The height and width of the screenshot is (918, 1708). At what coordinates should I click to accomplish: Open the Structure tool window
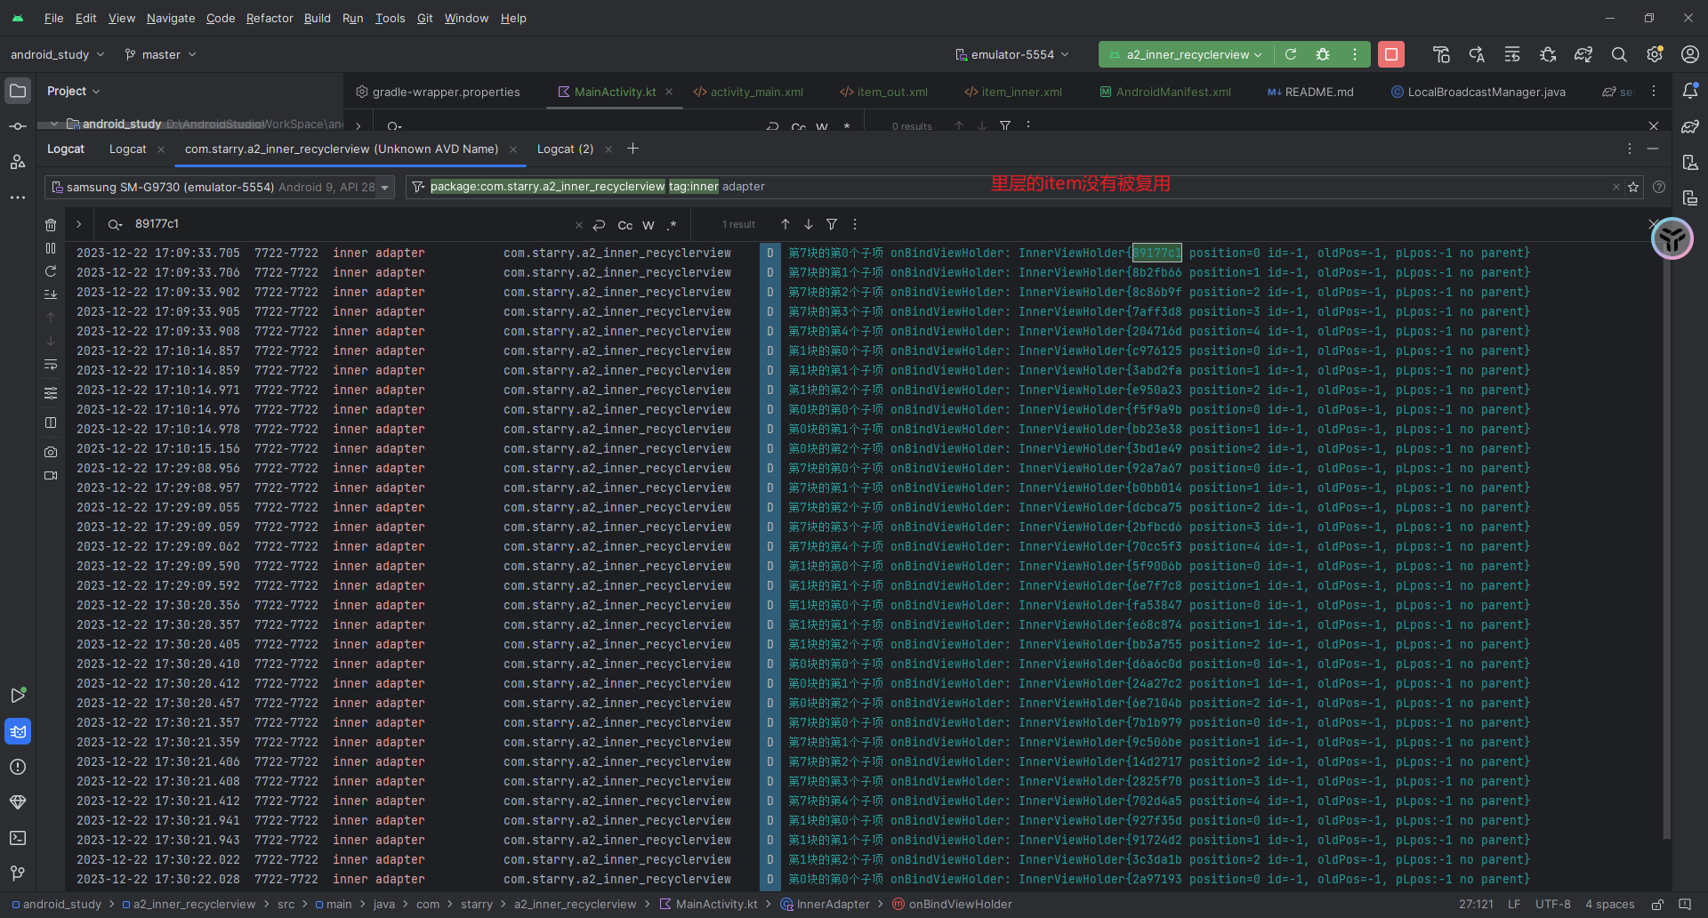[x=18, y=162]
